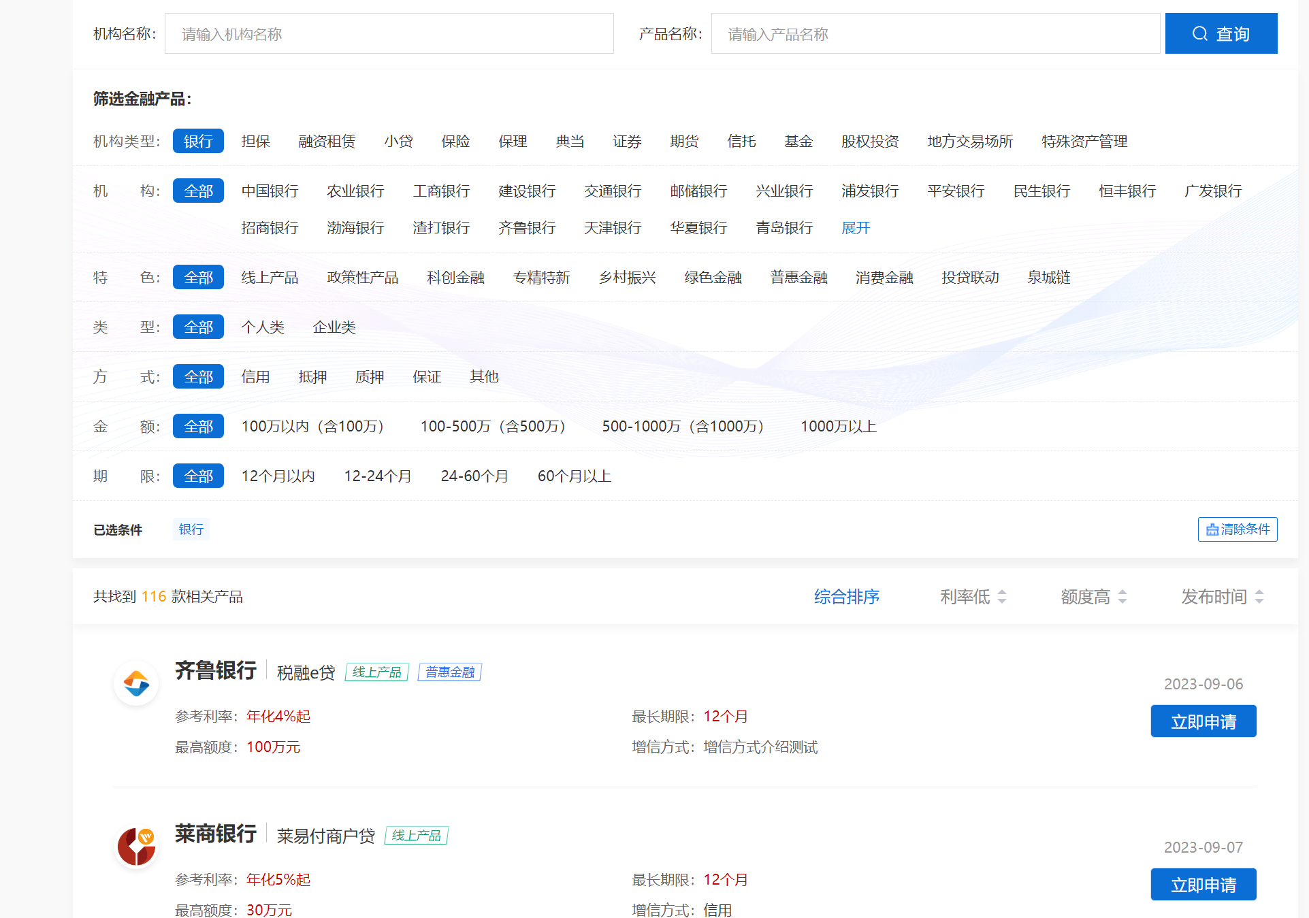1309x918 pixels.
Task: Filter feature by 科创金融
Action: click(x=455, y=277)
